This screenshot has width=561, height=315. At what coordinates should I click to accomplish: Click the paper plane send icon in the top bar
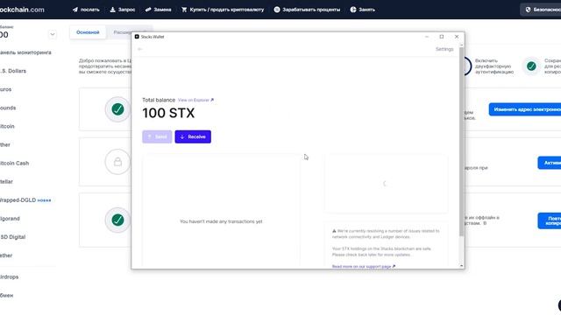[x=75, y=10]
